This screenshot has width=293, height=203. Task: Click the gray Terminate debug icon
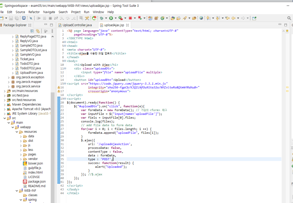(50, 18)
